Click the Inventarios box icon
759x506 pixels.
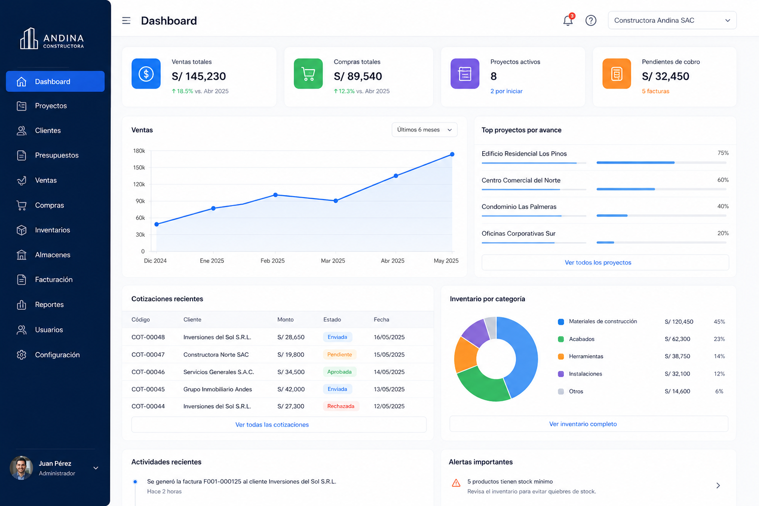21,230
